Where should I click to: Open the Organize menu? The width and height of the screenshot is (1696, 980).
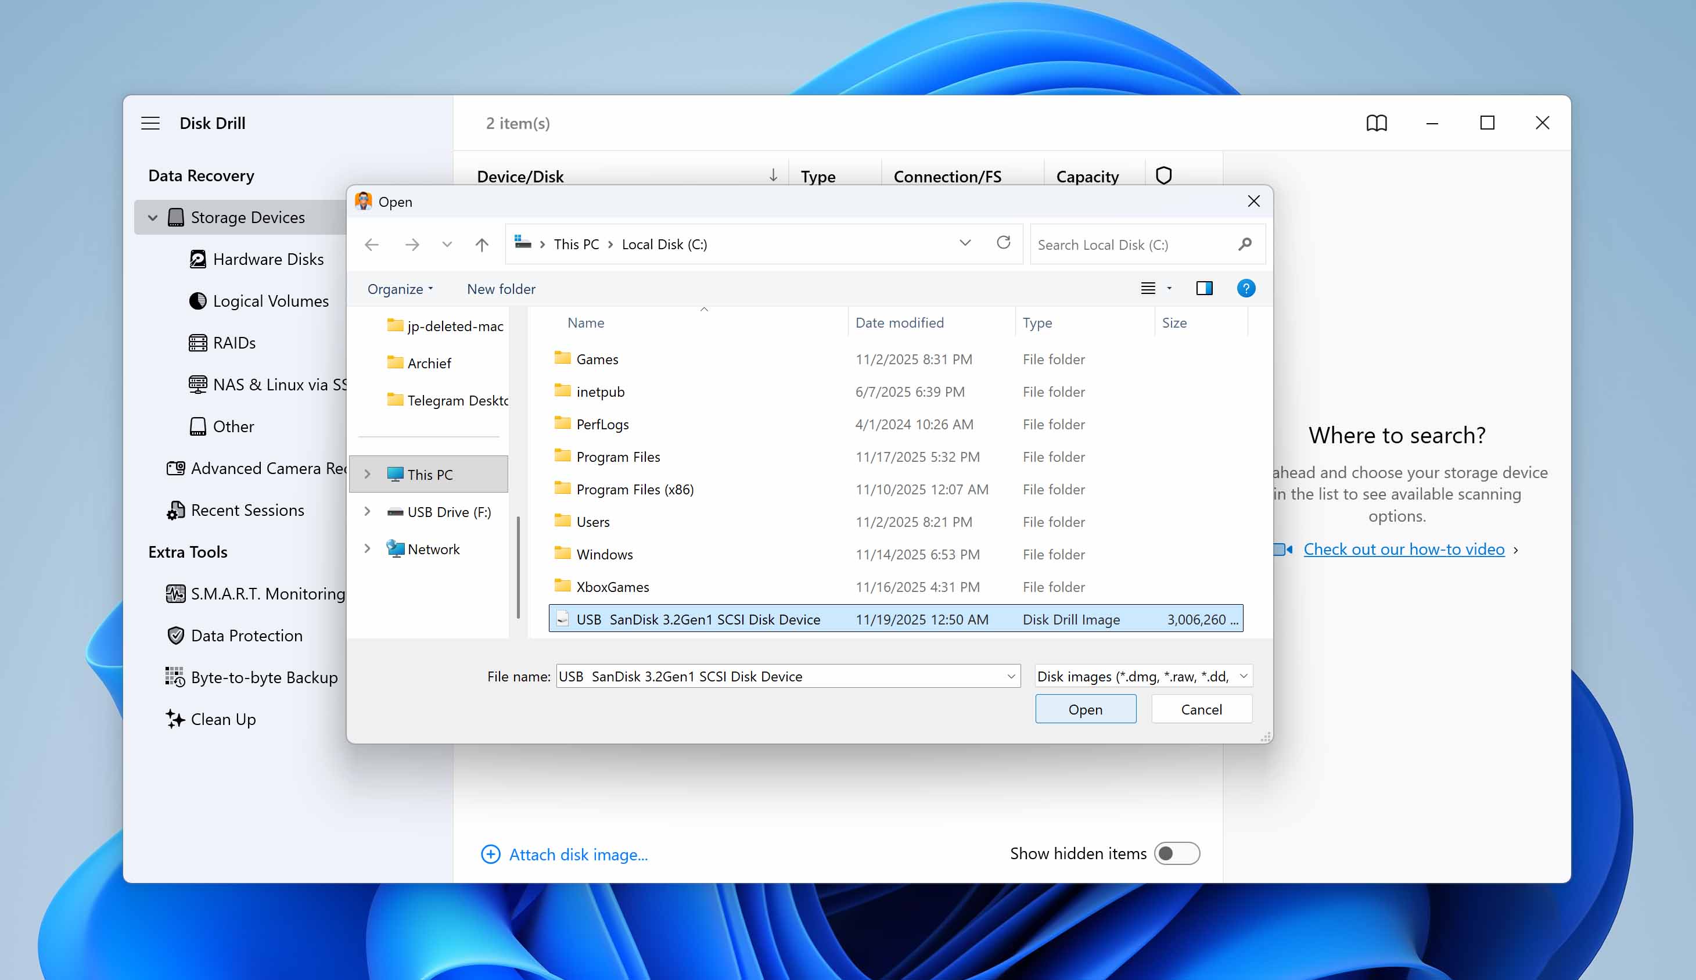pyautogui.click(x=399, y=289)
